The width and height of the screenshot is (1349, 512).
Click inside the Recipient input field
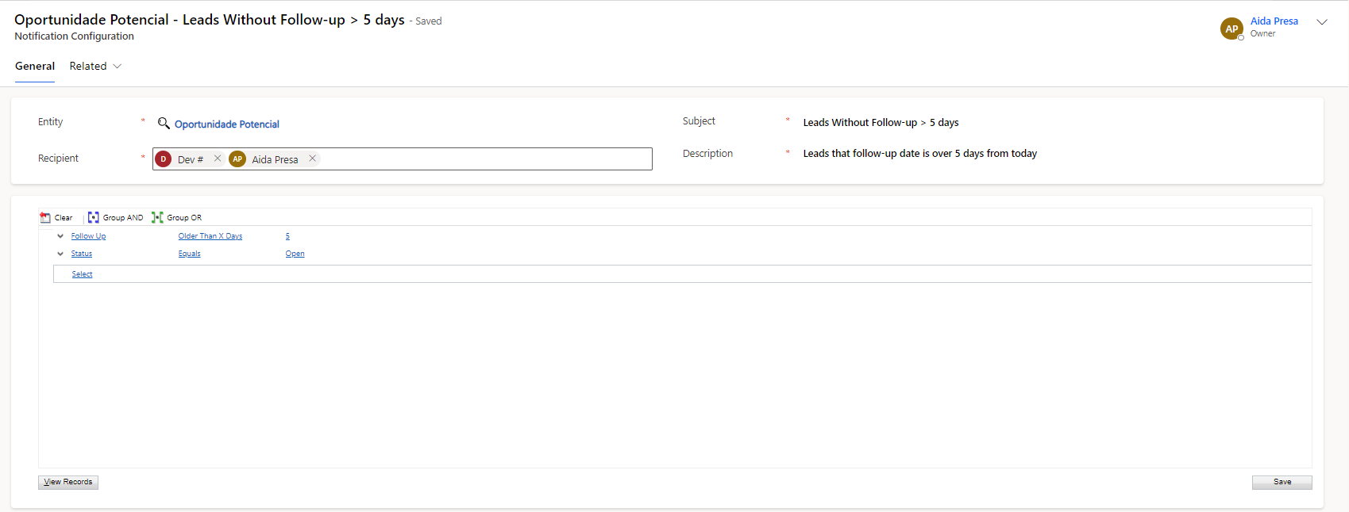tap(484, 159)
